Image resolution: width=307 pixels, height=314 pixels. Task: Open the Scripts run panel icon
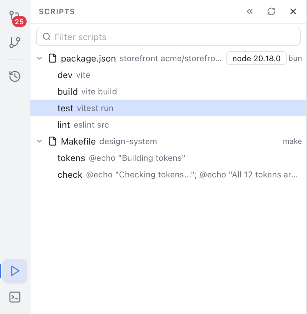[x=15, y=271]
